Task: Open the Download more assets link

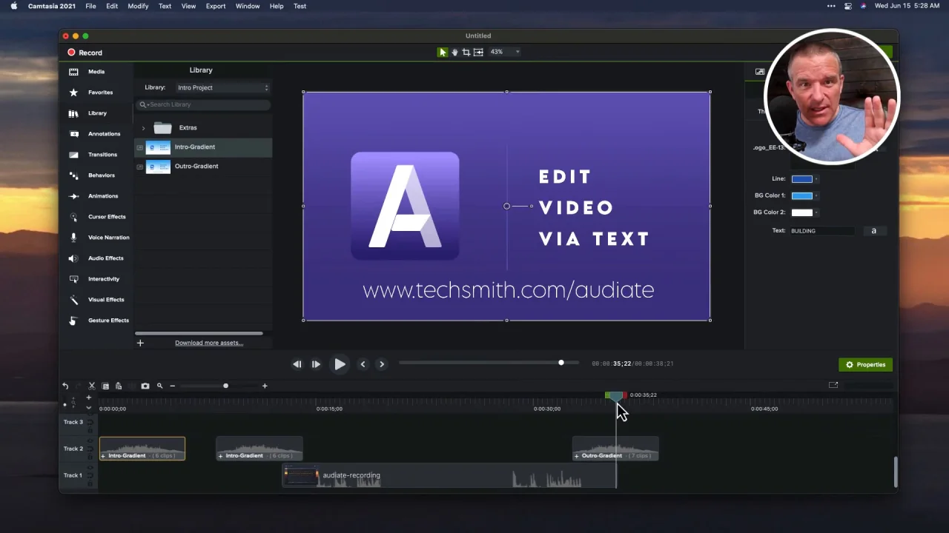Action: tap(209, 343)
